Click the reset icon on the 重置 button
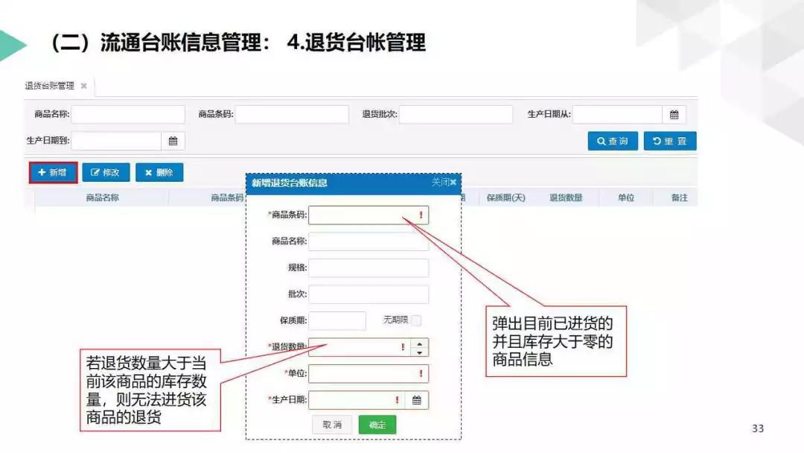Screen dimensions: 804x453 658,140
